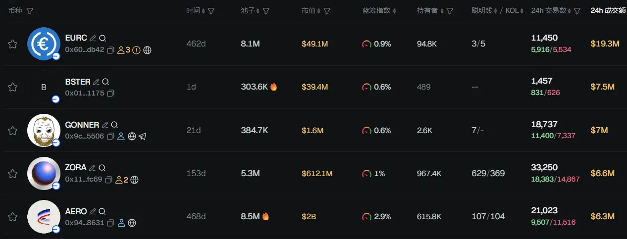Open GONNER Telegram link icon
The width and height of the screenshot is (627, 239).
(143, 136)
